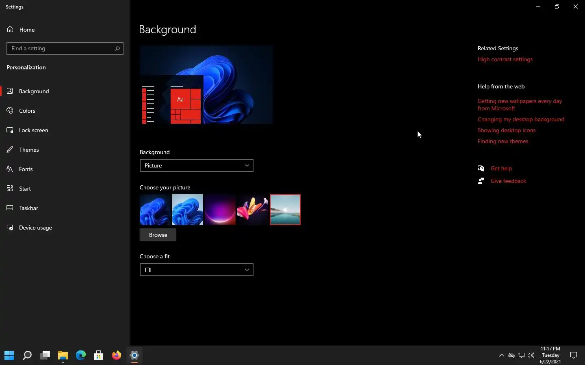Show hidden system tray icons

coord(502,356)
